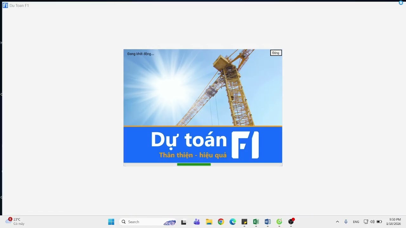Screen dimensions: 406x228
Task: Click the green circular app taskbar icon
Action: 279,222
